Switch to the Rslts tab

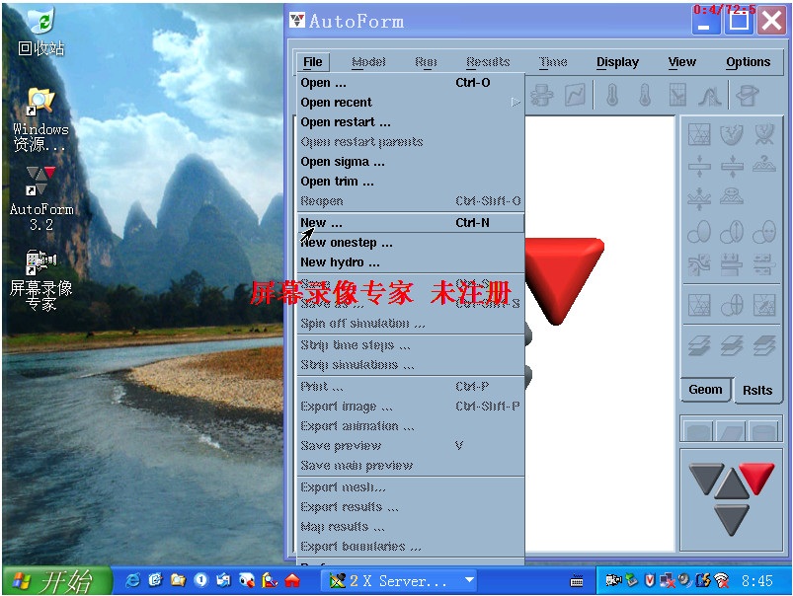757,390
